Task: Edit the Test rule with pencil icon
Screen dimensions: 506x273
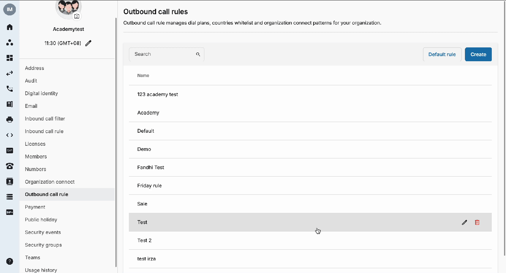Action: click(x=464, y=222)
